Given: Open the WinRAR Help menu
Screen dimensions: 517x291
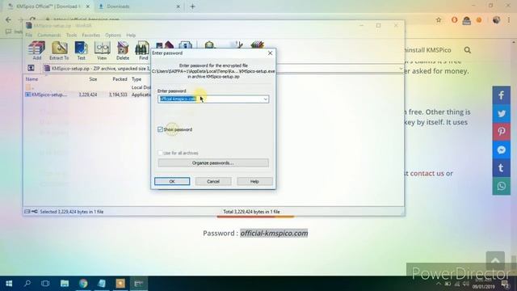Looking at the screenshot, I should tap(131, 35).
